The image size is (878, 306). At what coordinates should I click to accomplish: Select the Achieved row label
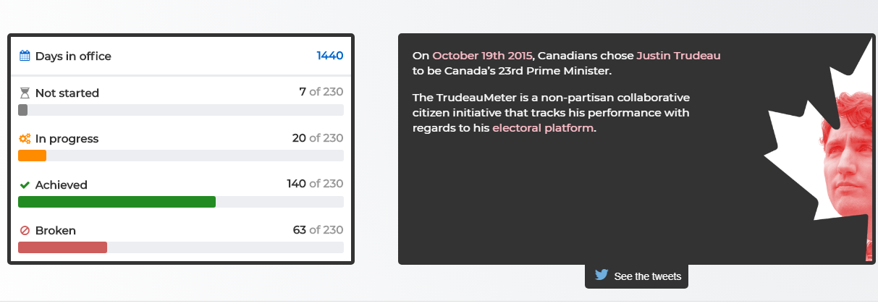pyautogui.click(x=62, y=184)
